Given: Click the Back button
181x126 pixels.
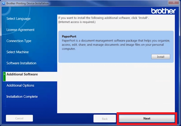Looking at the screenshot, I should click(105, 118).
